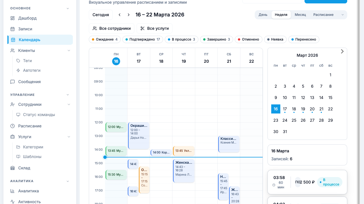
Task: Open Сообщения chat bubble icon
Action: pos(13,82)
